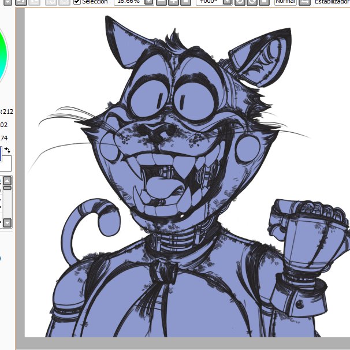Rotate the canvas view counterclockwise
Viewport: 350px width, 350px height.
[240, 2]
